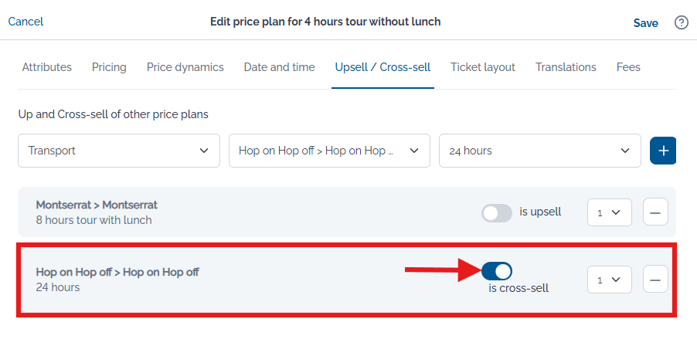Switch to the Pricing tab
Image resolution: width=697 pixels, height=346 pixels.
(109, 67)
